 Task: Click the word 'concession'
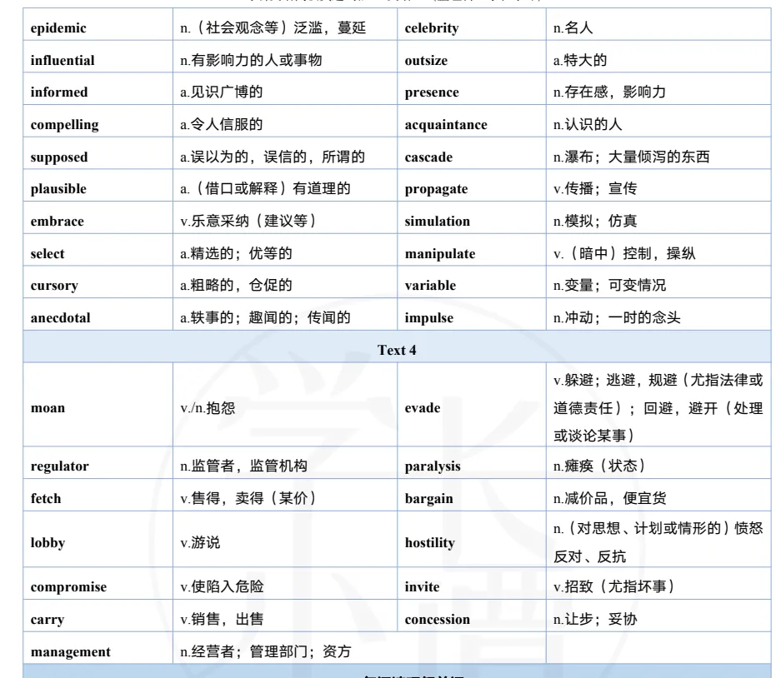437,619
